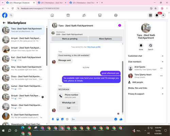Viewport: 170px width, 136px height.
Task: Open the purple conversation info icon
Action: pos(120,26)
